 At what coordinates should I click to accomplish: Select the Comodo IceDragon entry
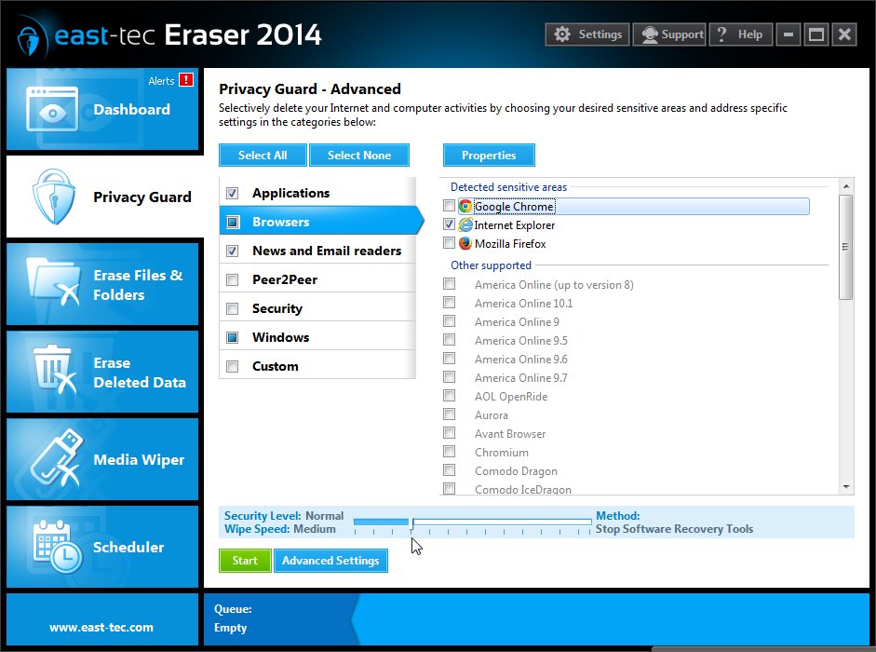pos(523,489)
